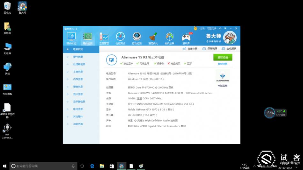Share via 微博分享

(190, 49)
